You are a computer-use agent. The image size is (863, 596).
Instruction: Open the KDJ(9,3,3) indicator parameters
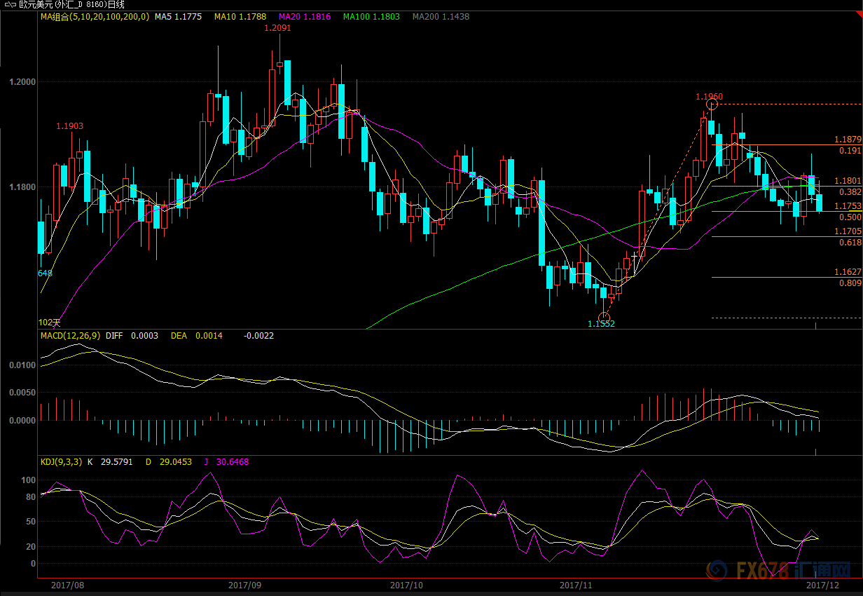point(61,462)
